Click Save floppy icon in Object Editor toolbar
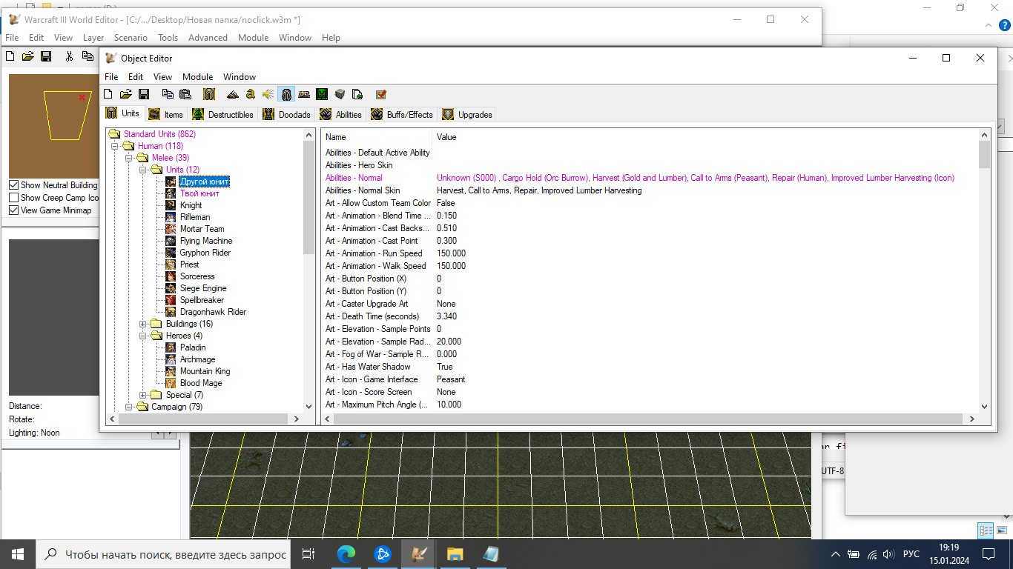1013x569 pixels. 144,94
